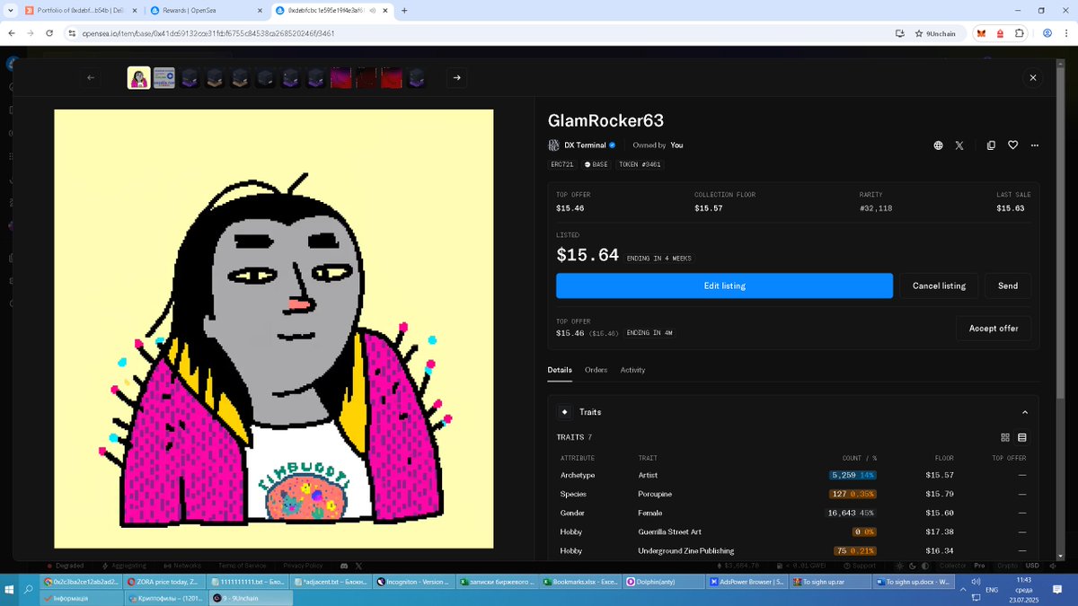Select the second thumbnail in the carousel
This screenshot has height=606, width=1078.
[163, 78]
